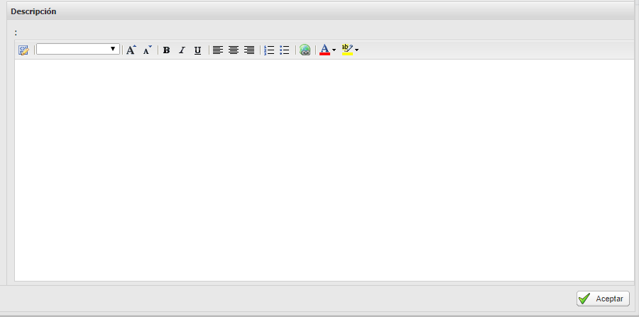Align text to the right
The image size is (639, 317).
click(x=249, y=50)
